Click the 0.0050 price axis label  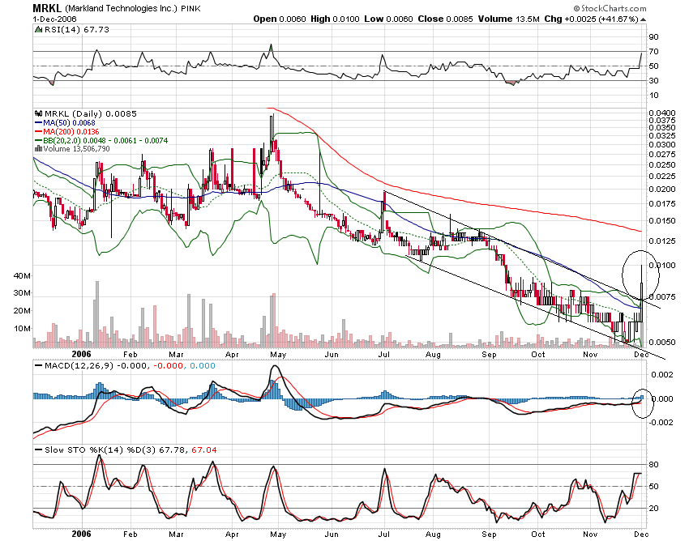coord(662,342)
